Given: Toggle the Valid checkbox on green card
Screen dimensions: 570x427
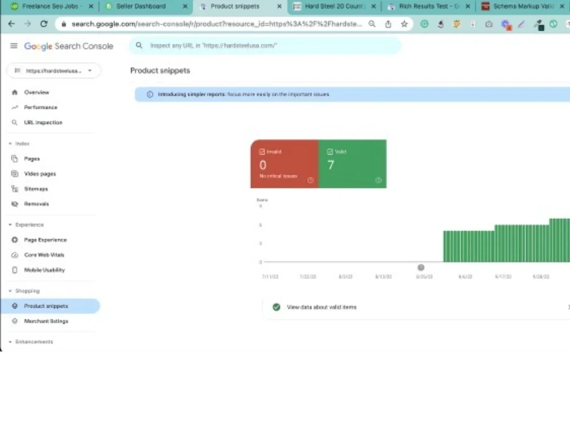Looking at the screenshot, I should 329,152.
